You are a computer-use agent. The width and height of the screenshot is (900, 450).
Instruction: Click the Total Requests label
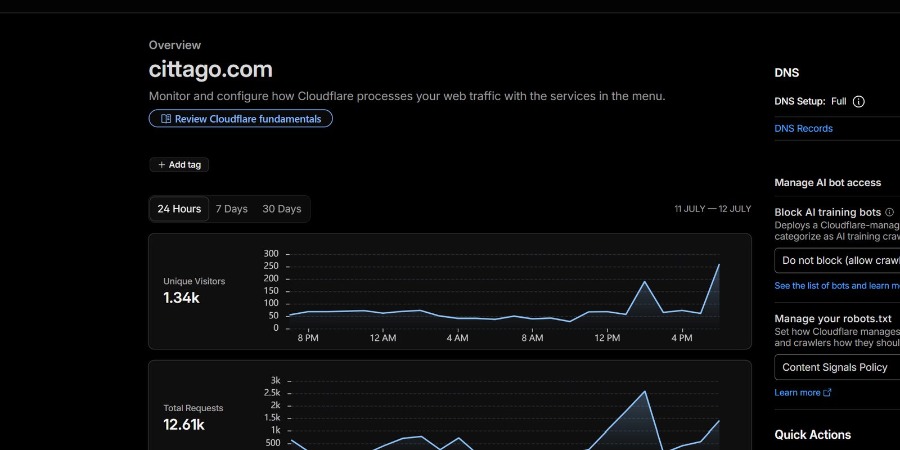193,408
